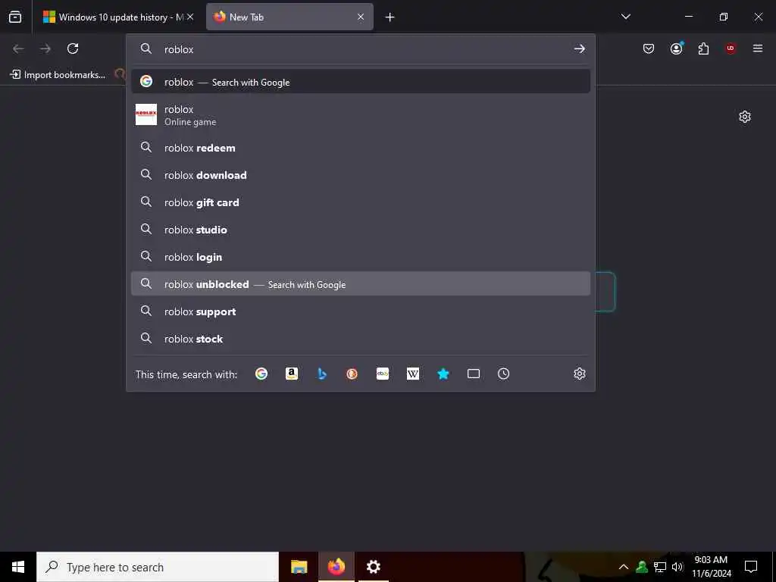Viewport: 776px width, 582px height.
Task: Choose roblox studio suggestion
Action: (x=360, y=229)
